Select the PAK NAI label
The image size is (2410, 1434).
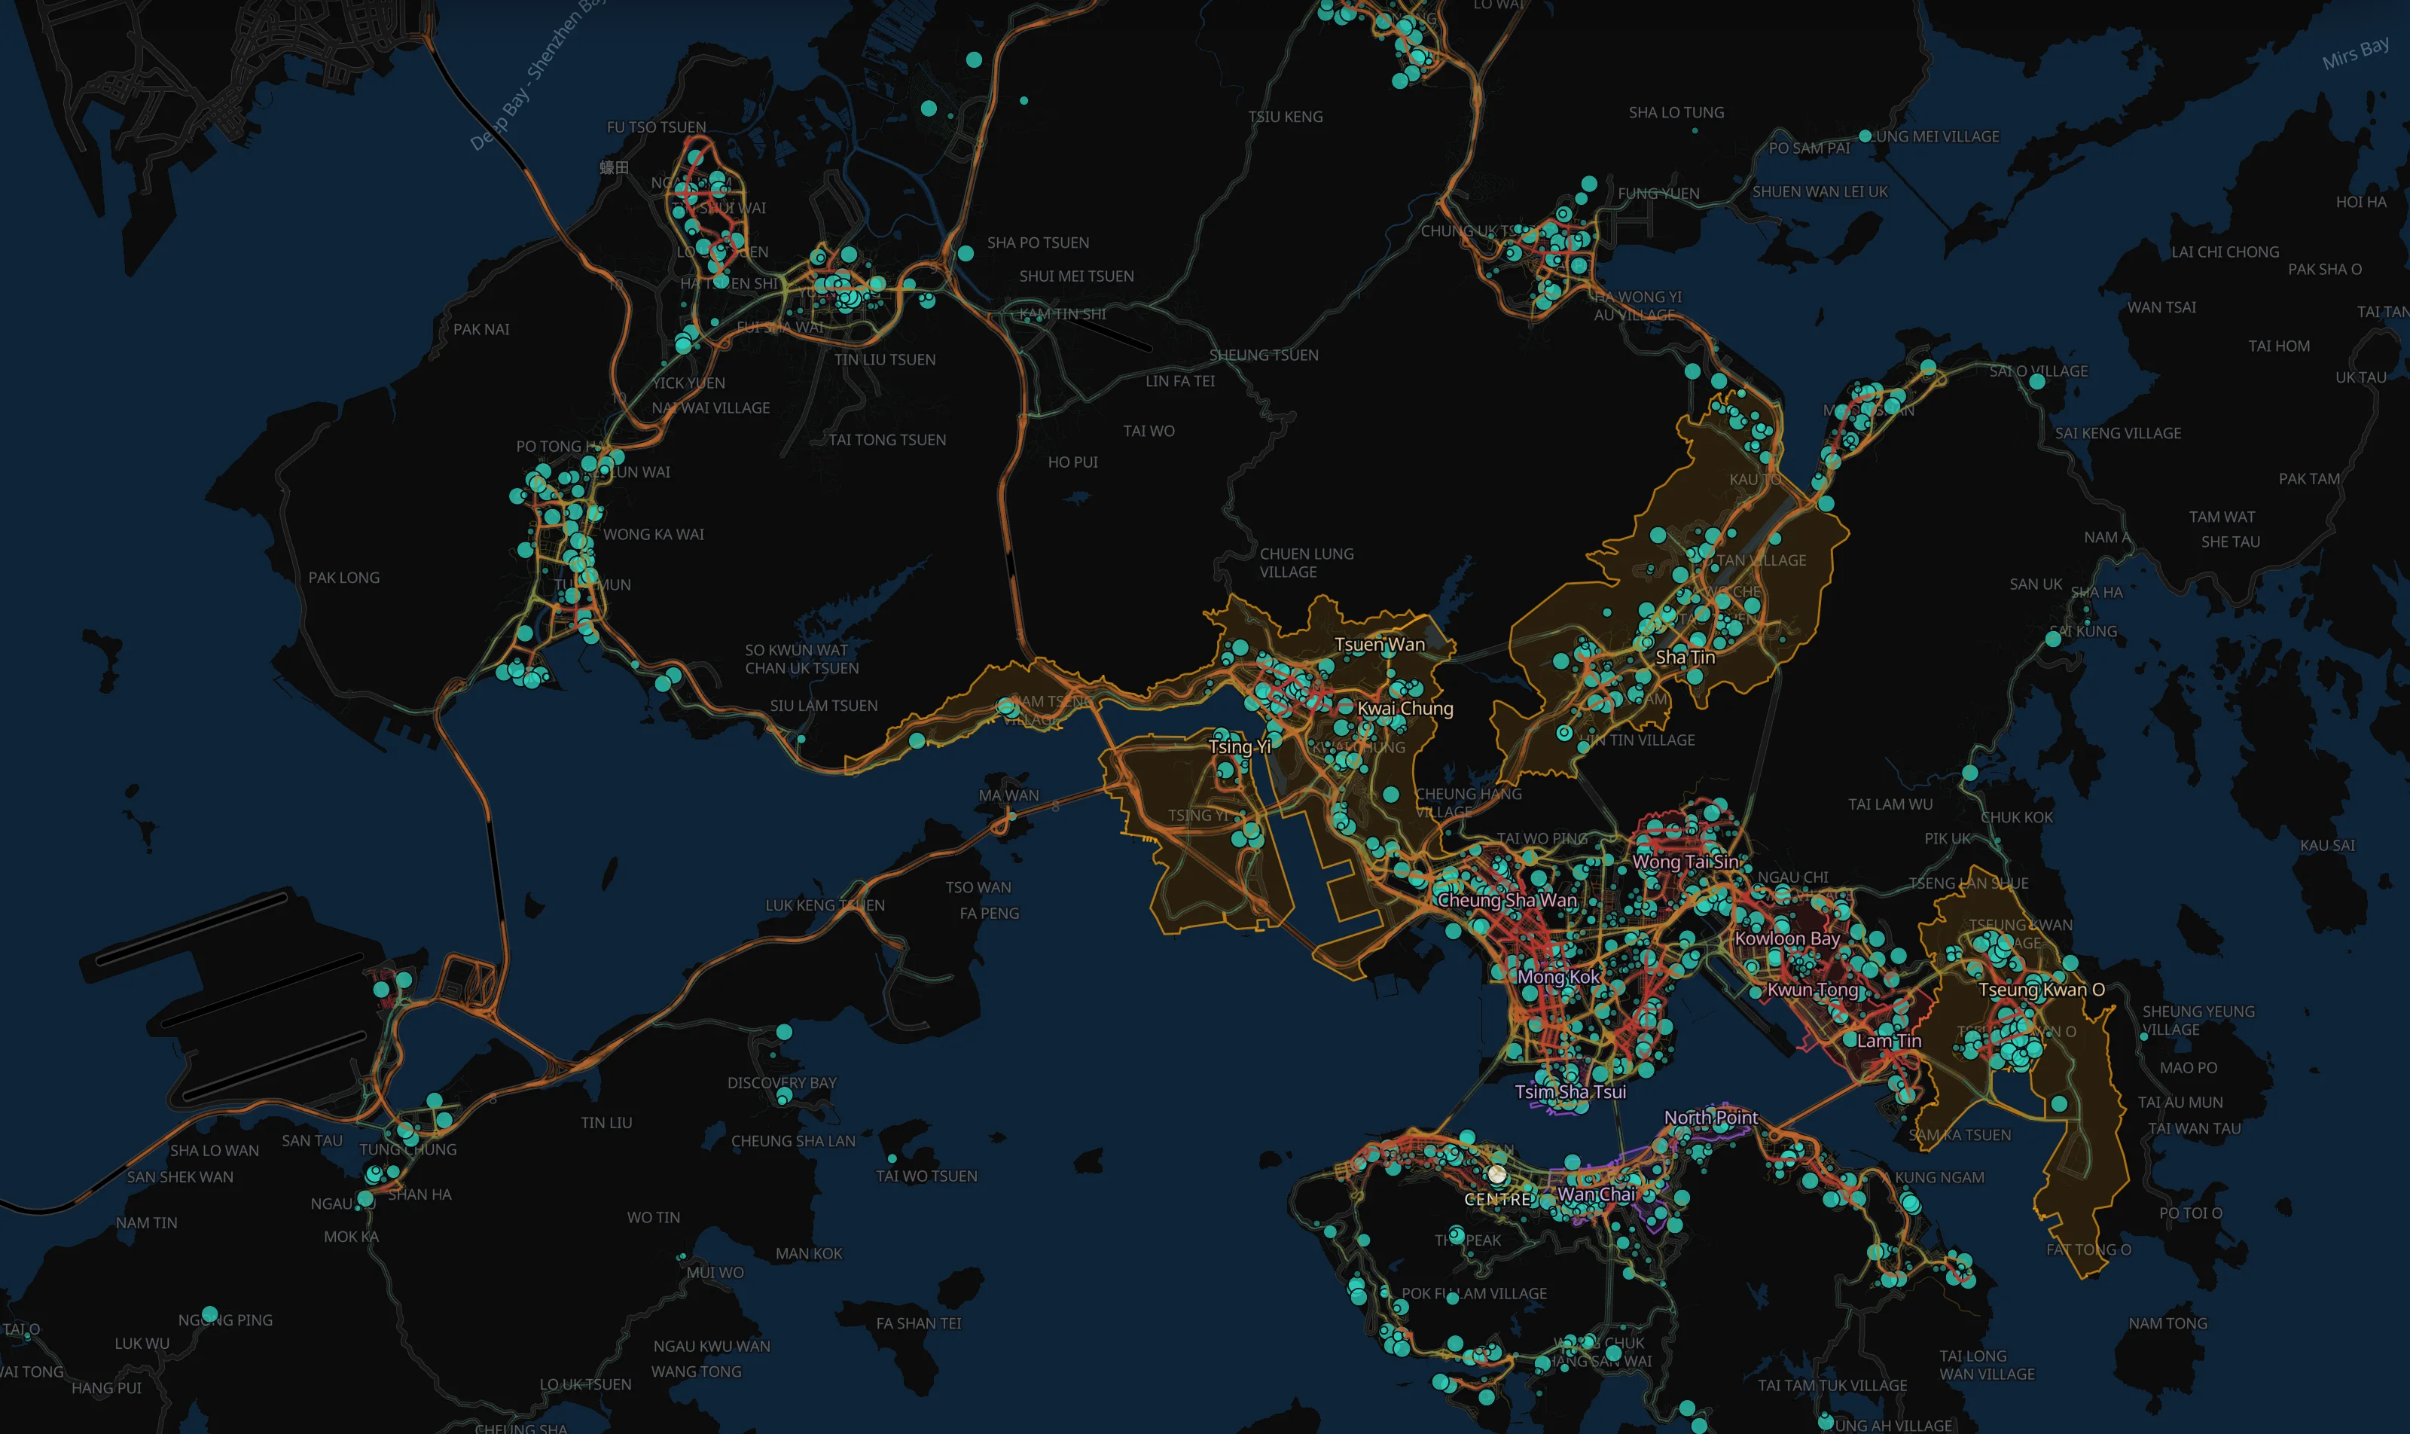(x=481, y=330)
